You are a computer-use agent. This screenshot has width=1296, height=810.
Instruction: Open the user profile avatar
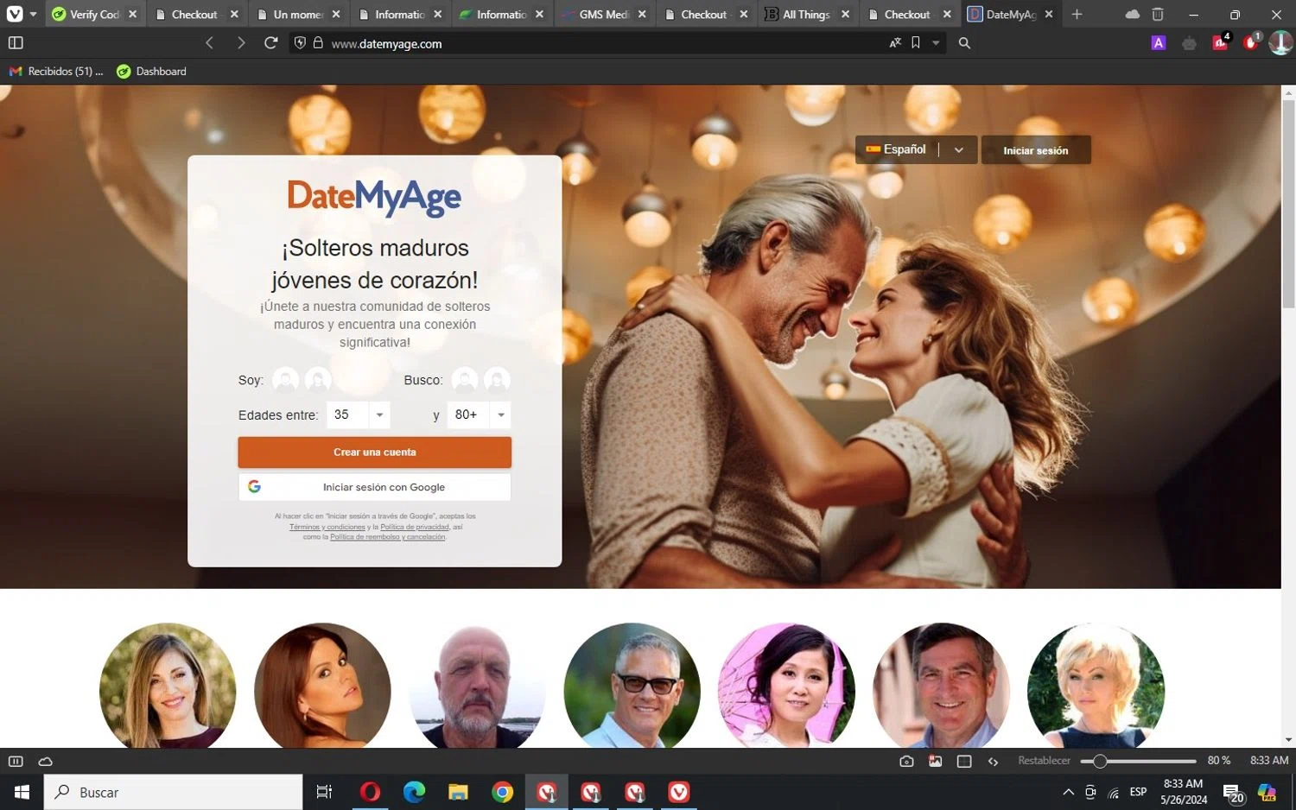[x=1280, y=41]
